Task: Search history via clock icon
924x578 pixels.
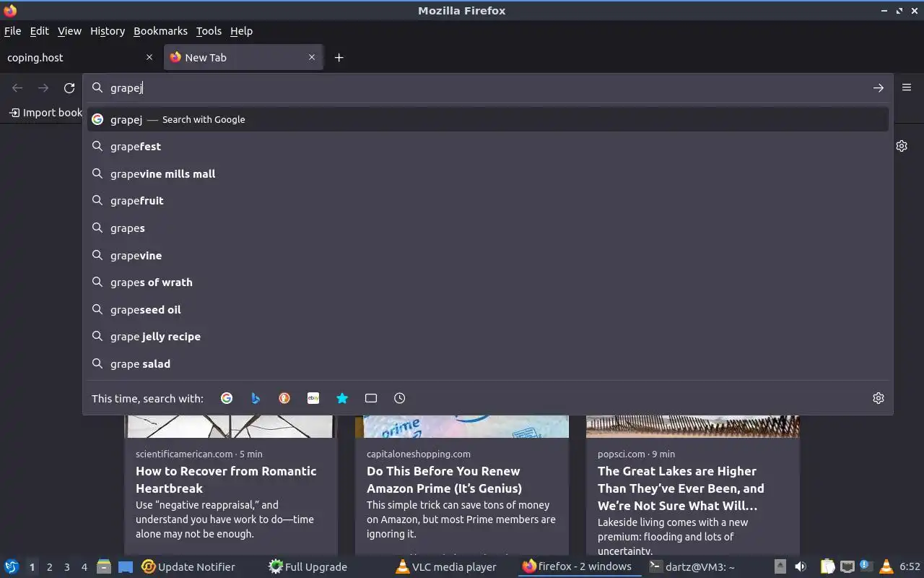Action: pos(400,398)
